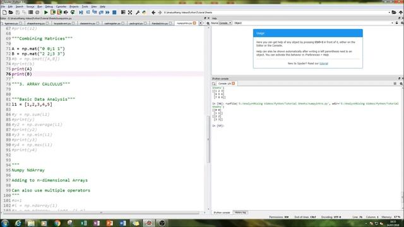Click the file list management icon in toolbar
404x227 pixels.
click(x=31, y=13)
